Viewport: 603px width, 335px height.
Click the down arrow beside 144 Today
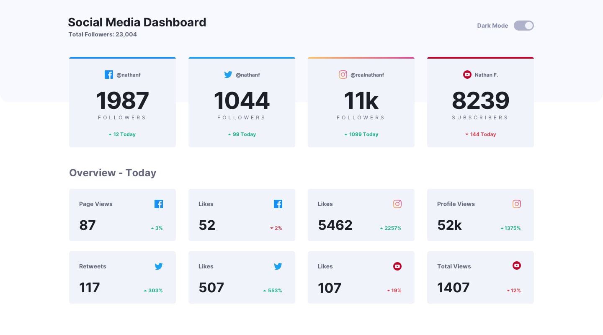pyautogui.click(x=467, y=134)
